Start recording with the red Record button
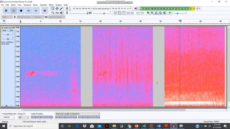The width and height of the screenshot is (230, 129). click(45, 11)
